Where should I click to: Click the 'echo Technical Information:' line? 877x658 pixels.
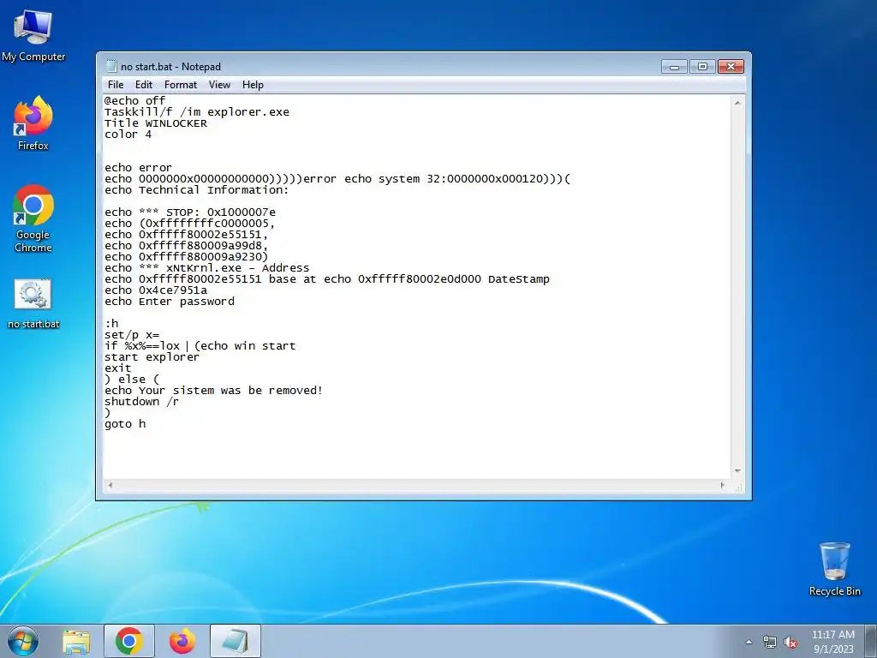point(196,189)
